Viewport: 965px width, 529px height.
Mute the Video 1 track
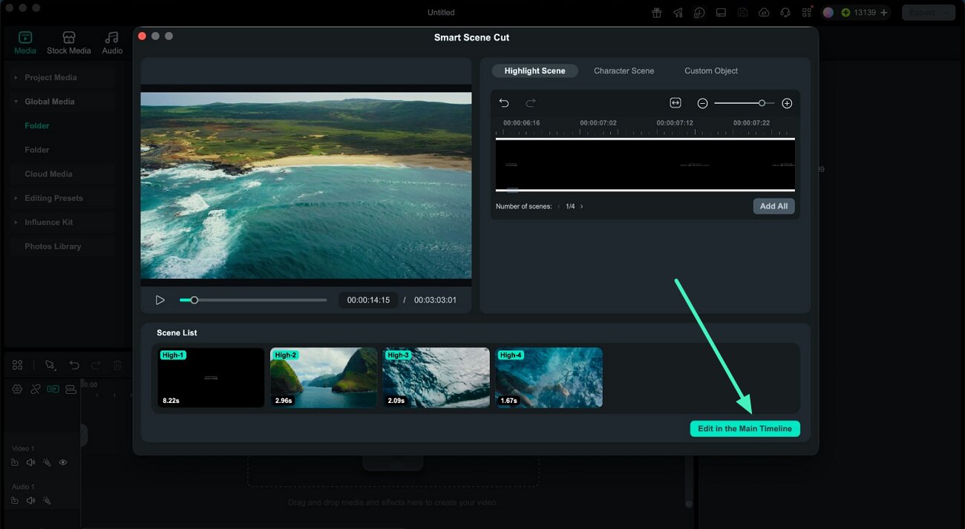click(x=30, y=462)
